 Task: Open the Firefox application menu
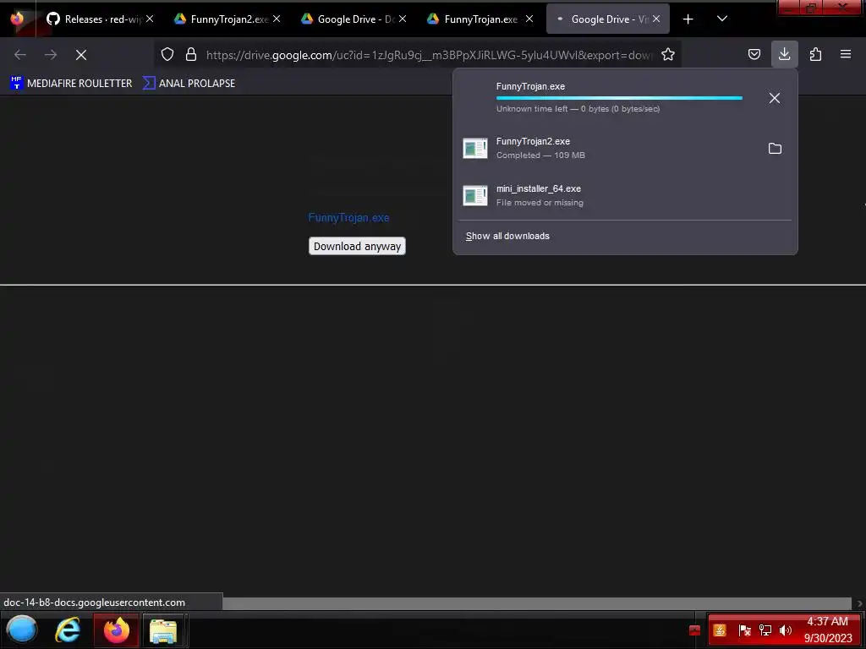click(846, 54)
